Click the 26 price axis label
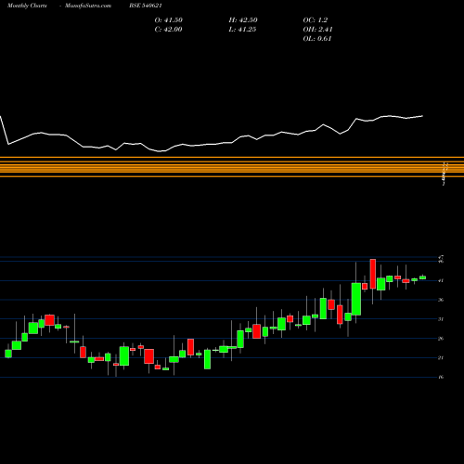This screenshot has height=464, width=464. click(x=441, y=339)
